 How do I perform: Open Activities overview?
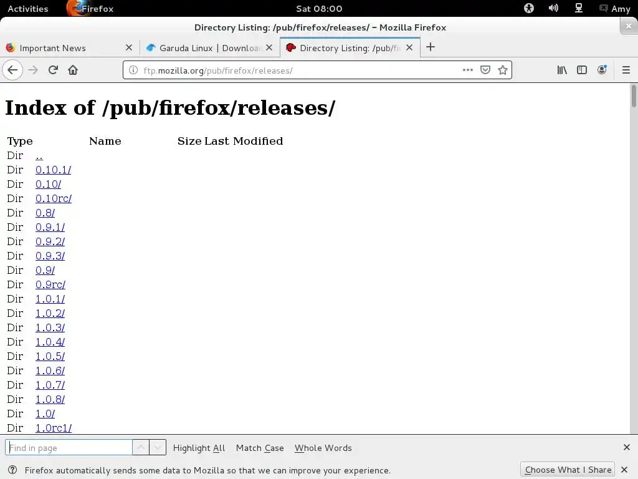pos(27,9)
